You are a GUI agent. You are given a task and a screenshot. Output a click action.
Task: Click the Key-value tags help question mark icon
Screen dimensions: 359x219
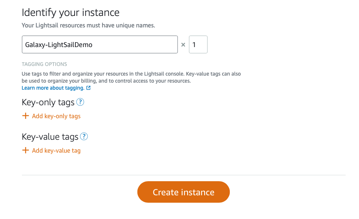tap(84, 136)
